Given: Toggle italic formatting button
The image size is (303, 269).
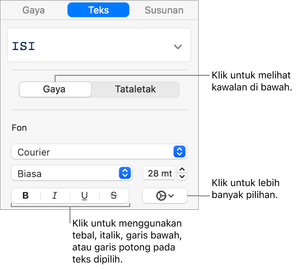Looking at the screenshot, I should click(x=55, y=196).
